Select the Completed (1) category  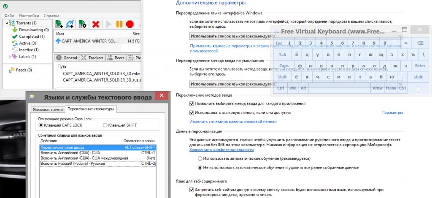30,37
